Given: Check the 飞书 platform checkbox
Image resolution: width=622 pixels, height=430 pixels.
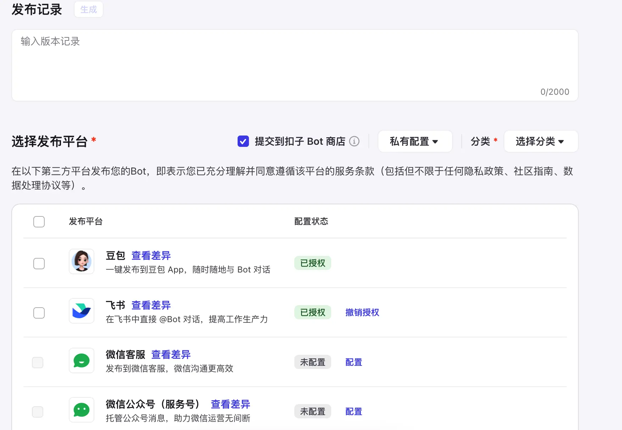Looking at the screenshot, I should click(x=39, y=313).
